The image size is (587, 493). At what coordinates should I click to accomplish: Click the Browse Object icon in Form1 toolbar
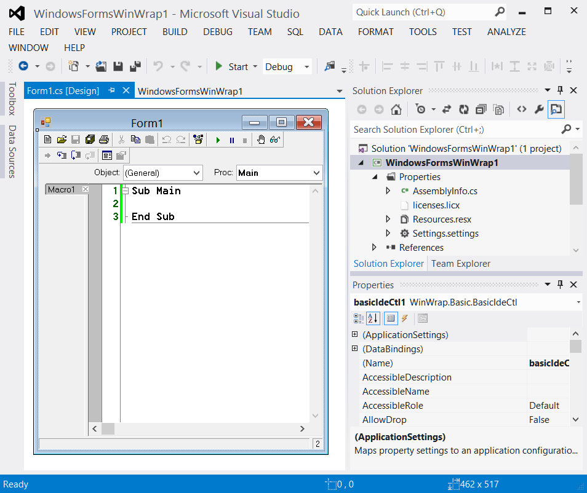tap(198, 140)
